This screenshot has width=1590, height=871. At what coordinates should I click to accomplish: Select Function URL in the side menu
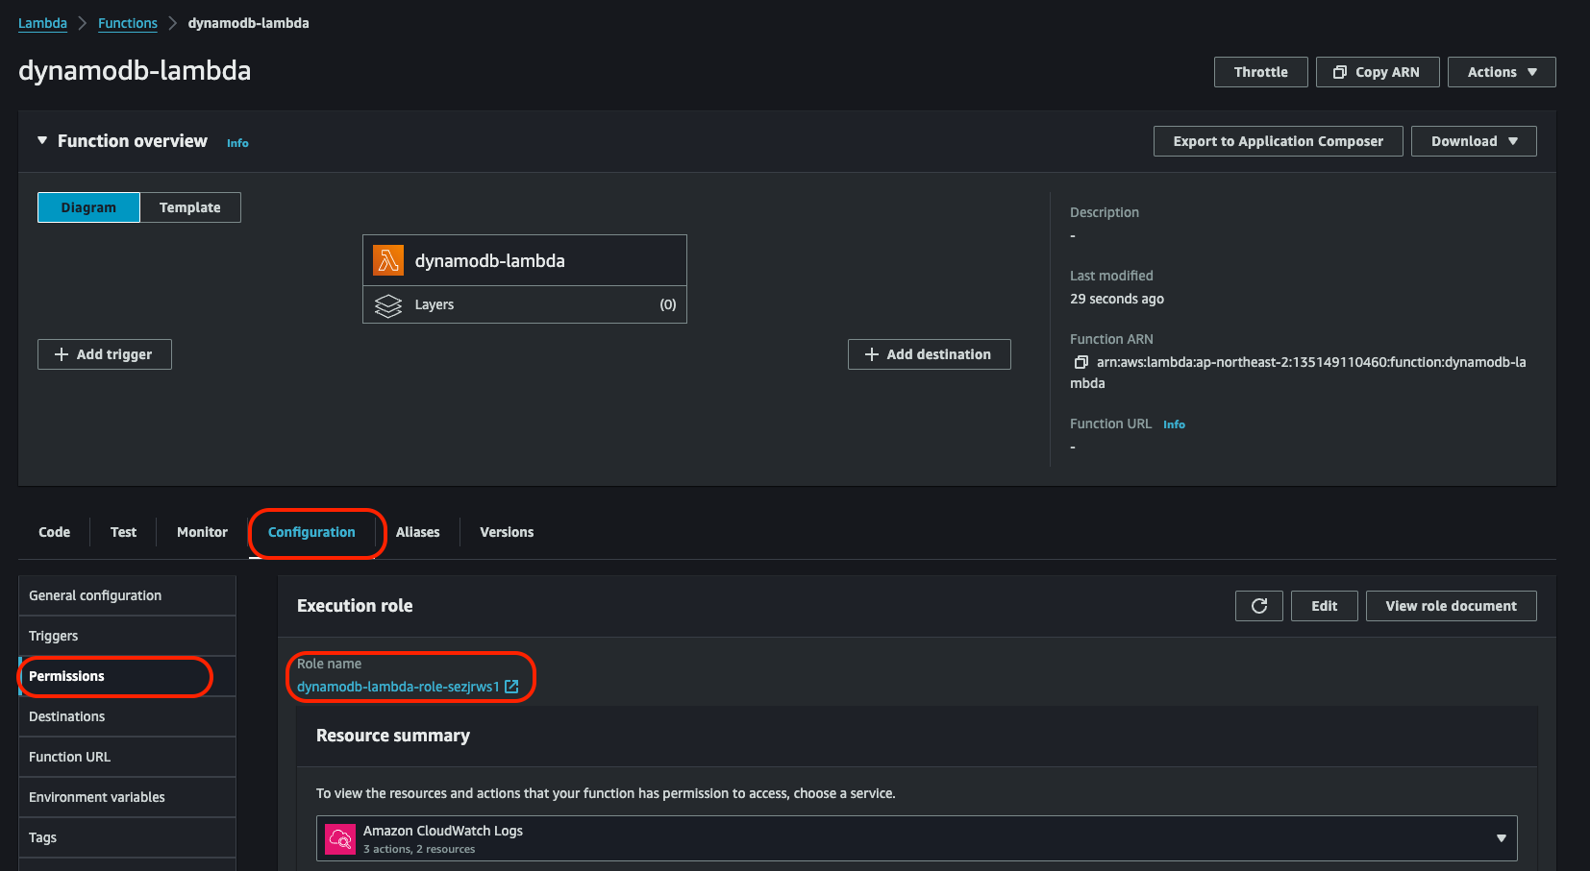(127, 757)
